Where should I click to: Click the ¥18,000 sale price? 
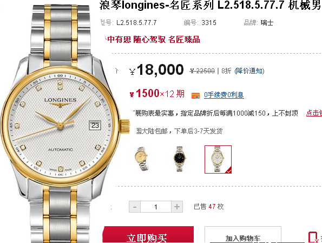156,69
